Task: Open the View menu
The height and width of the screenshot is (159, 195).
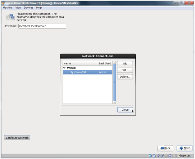Action: (18, 7)
